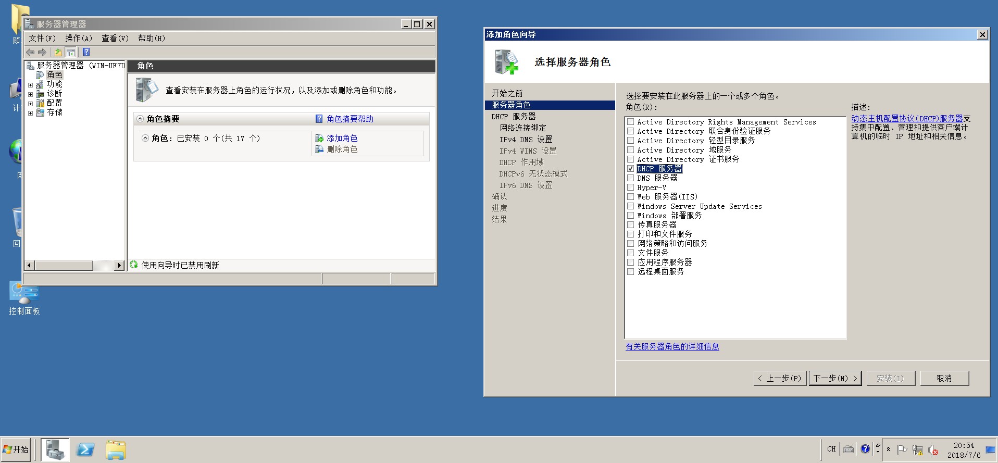Screen dimensions: 998x463
Task: Check Active Directory 轻型目录服务
Action: [630, 141]
